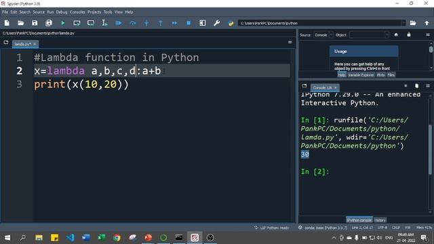
Task: Open the Help pane options menu
Action: tap(428, 35)
